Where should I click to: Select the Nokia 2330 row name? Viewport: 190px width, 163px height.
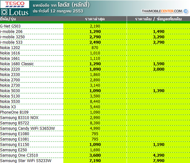(x=10, y=75)
